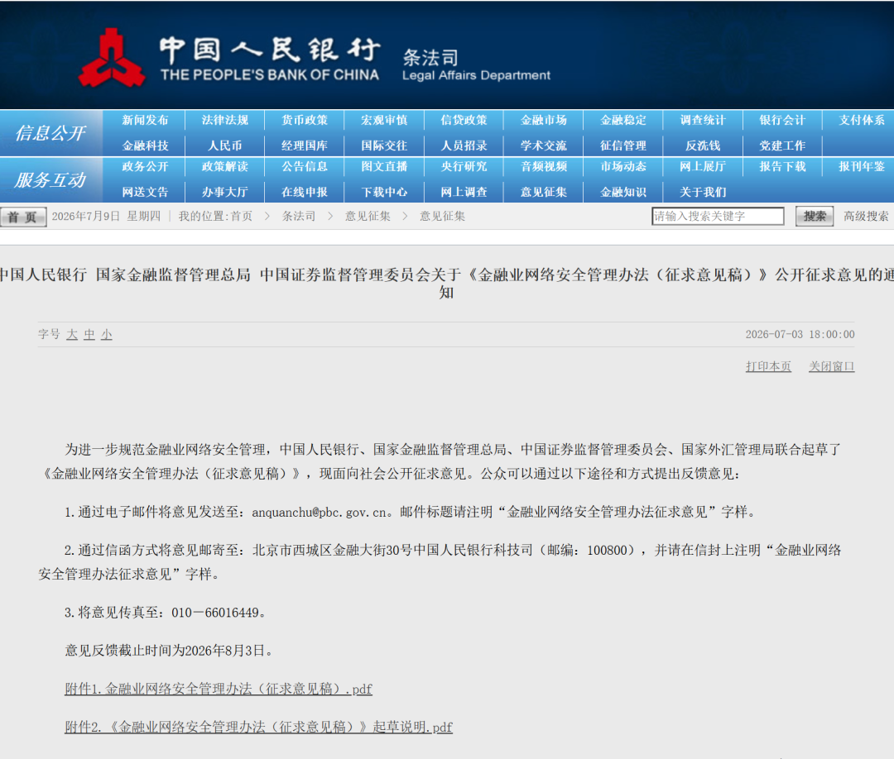Open attachment 附件1 draft measures pdf

[219, 689]
